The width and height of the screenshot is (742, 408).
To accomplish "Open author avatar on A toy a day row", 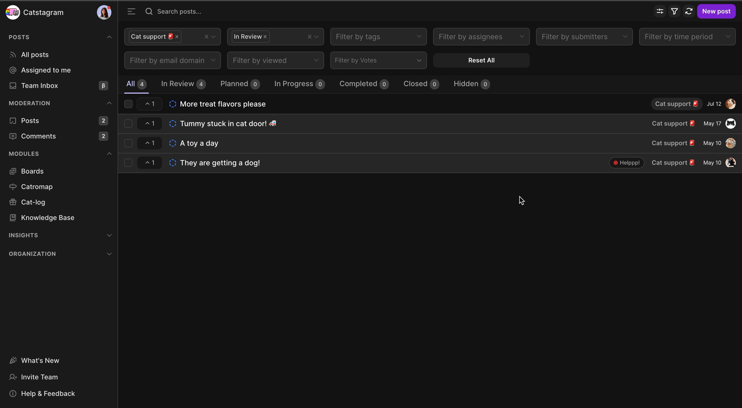I will (x=730, y=143).
